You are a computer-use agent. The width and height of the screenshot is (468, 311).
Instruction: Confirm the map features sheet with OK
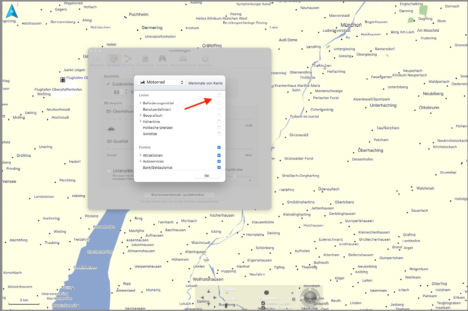pos(207,176)
